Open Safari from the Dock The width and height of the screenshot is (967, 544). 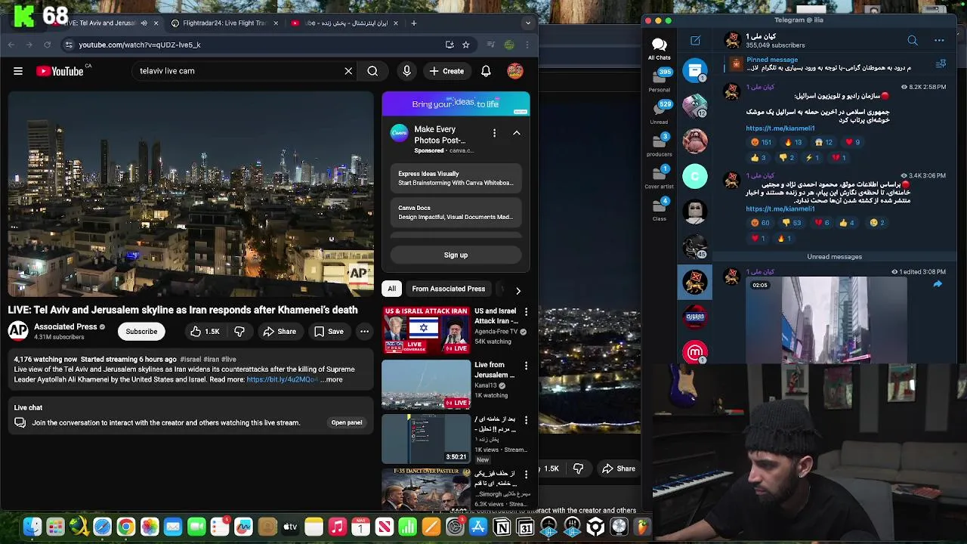[102, 527]
